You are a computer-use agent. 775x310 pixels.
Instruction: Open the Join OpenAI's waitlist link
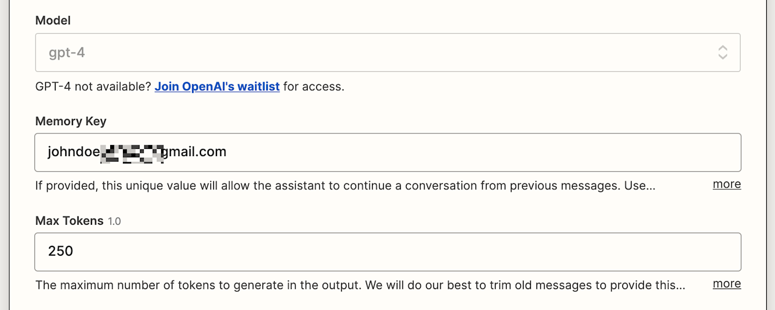217,86
